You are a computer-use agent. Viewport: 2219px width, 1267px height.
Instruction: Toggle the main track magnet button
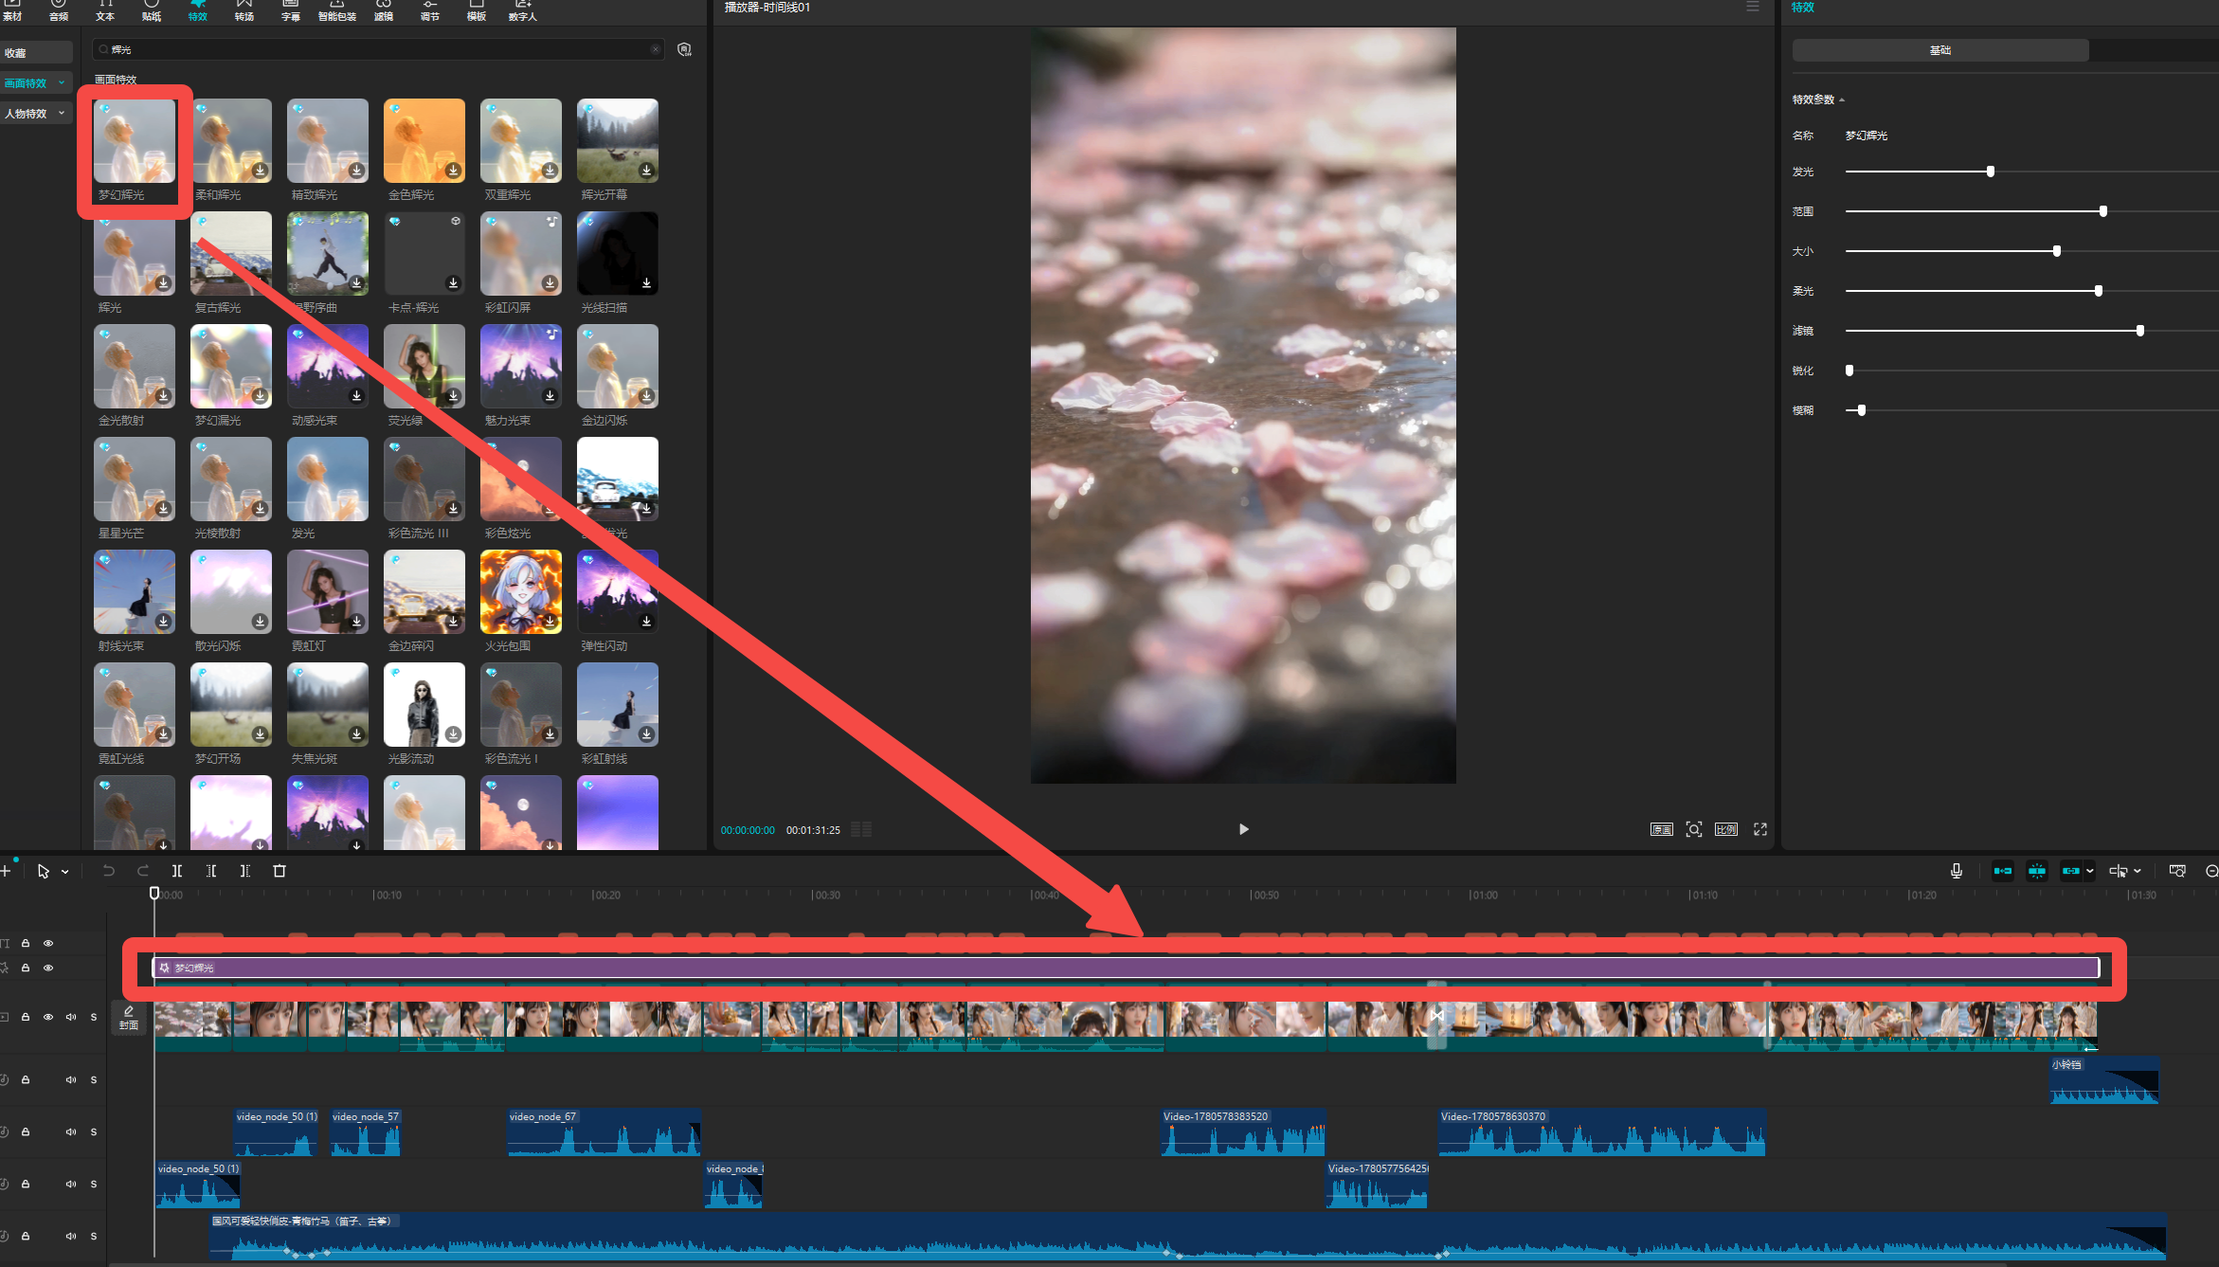pyautogui.click(x=2003, y=871)
